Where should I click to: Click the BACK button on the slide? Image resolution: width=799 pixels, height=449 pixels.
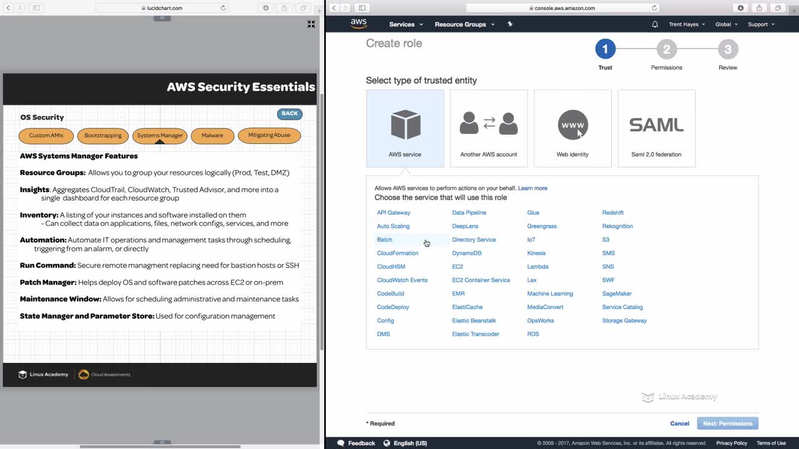click(290, 113)
